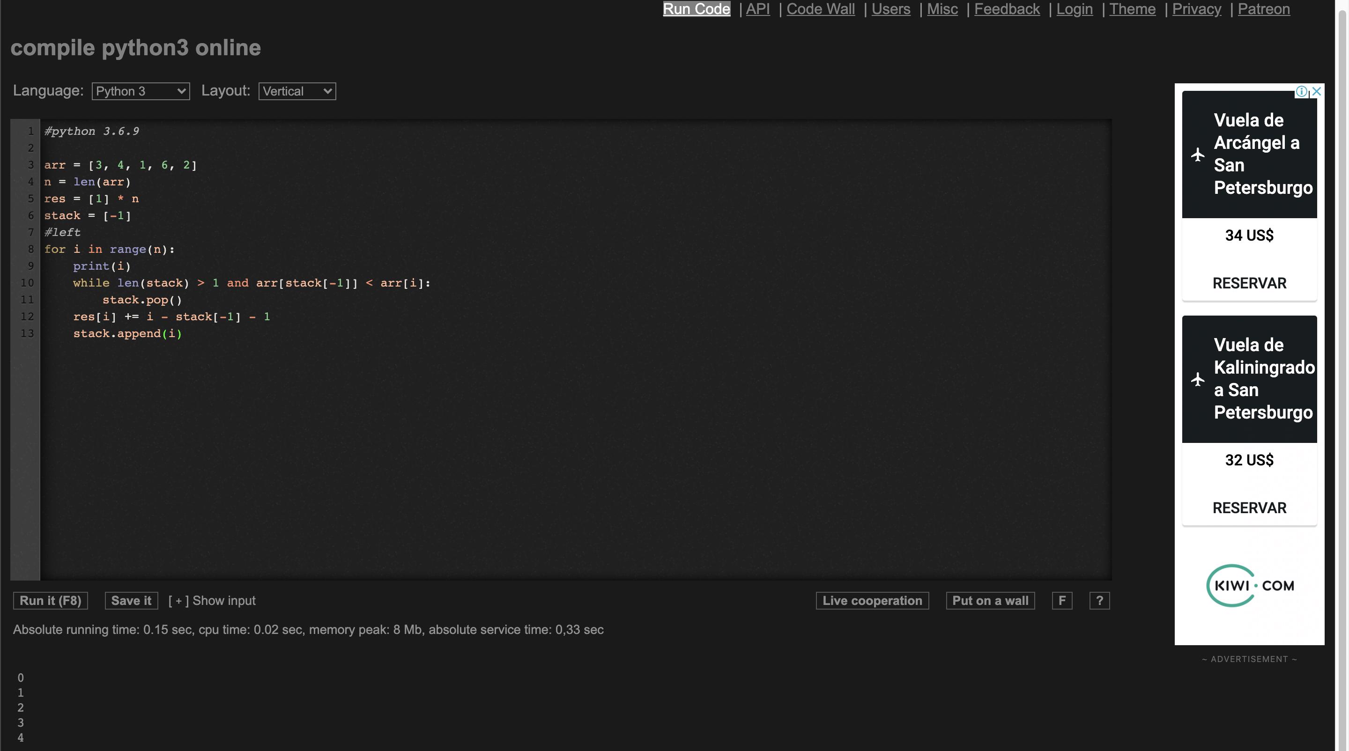Click RESERVAR on the 34 US$ ad

pyautogui.click(x=1249, y=283)
